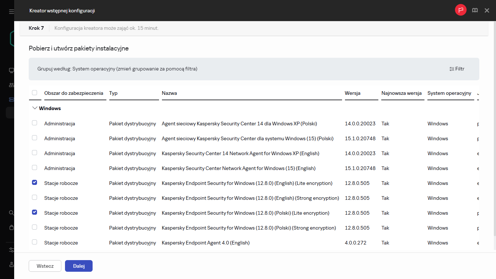The width and height of the screenshot is (496, 279).
Task: Uncheck Endpoint Security (English) (Lite encryption) row
Action: click(34, 183)
